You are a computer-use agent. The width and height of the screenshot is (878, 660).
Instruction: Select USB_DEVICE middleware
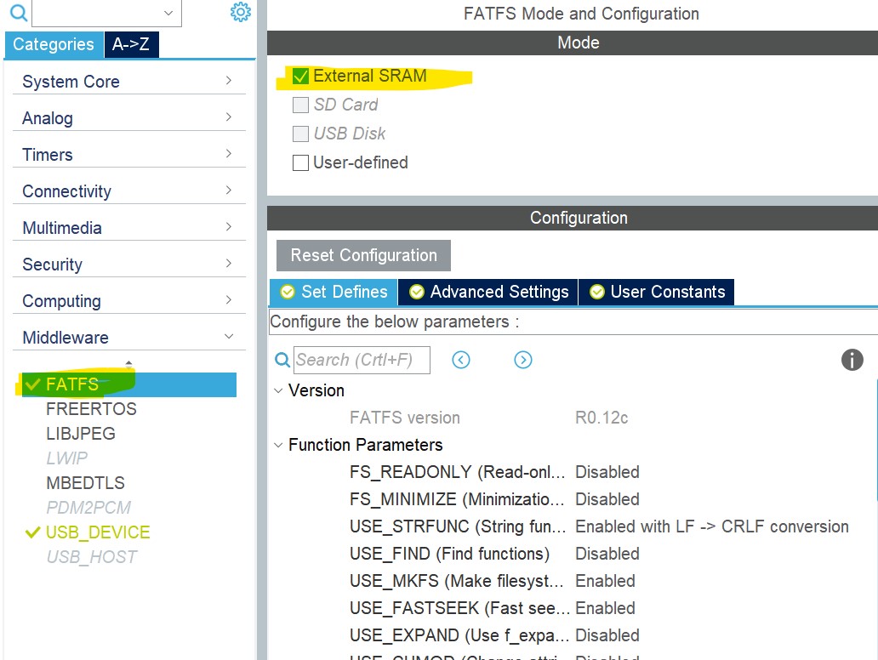98,532
